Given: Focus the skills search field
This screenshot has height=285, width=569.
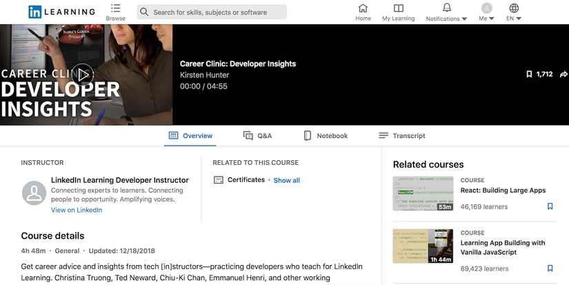Looking at the screenshot, I should 212,12.
